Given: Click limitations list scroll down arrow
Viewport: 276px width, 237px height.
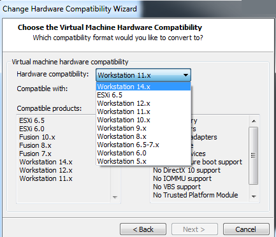Looking at the screenshot, I should pos(254,196).
